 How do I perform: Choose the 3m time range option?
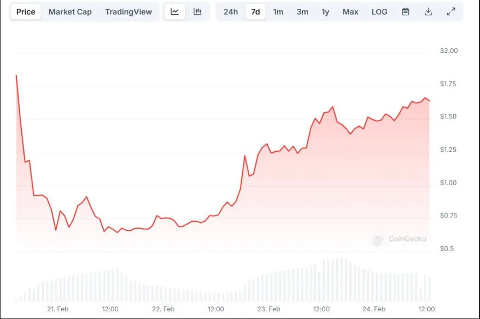302,11
